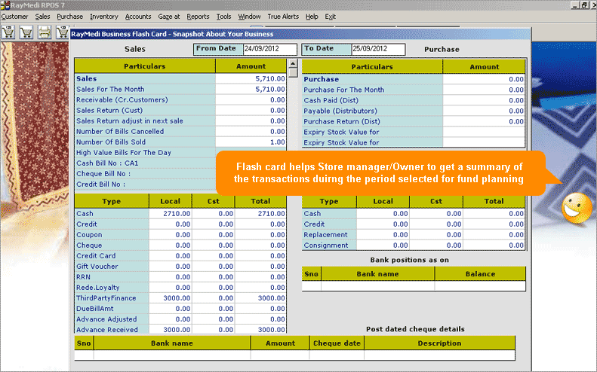The image size is (597, 372).
Task: Click the sales table scroll up arrow
Action: [x=292, y=65]
